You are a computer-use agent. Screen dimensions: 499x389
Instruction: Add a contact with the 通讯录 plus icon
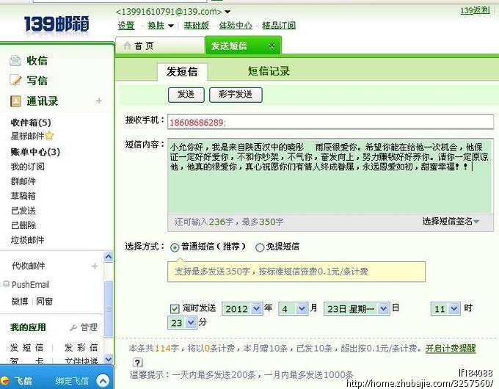click(99, 101)
